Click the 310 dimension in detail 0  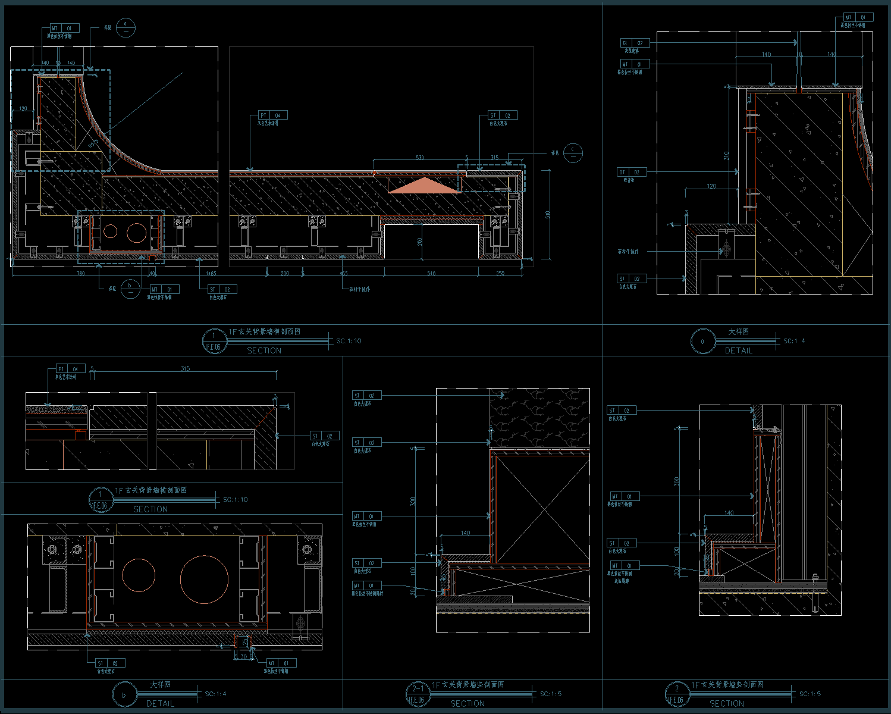(x=726, y=156)
